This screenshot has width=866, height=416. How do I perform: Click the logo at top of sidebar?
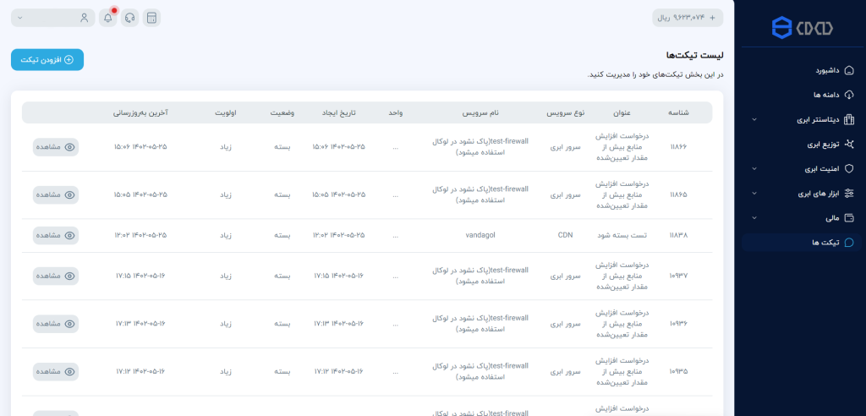802,28
